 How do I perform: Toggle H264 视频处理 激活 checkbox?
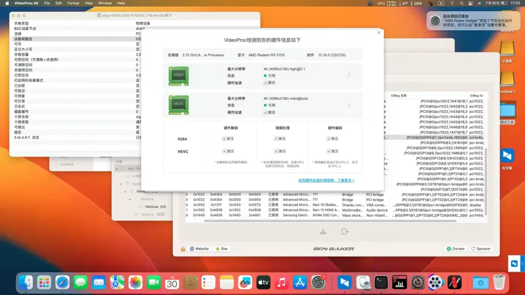pos(276,138)
